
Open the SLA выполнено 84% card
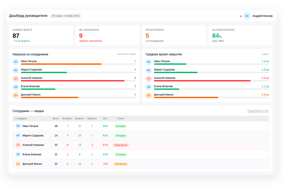coord(240,35)
